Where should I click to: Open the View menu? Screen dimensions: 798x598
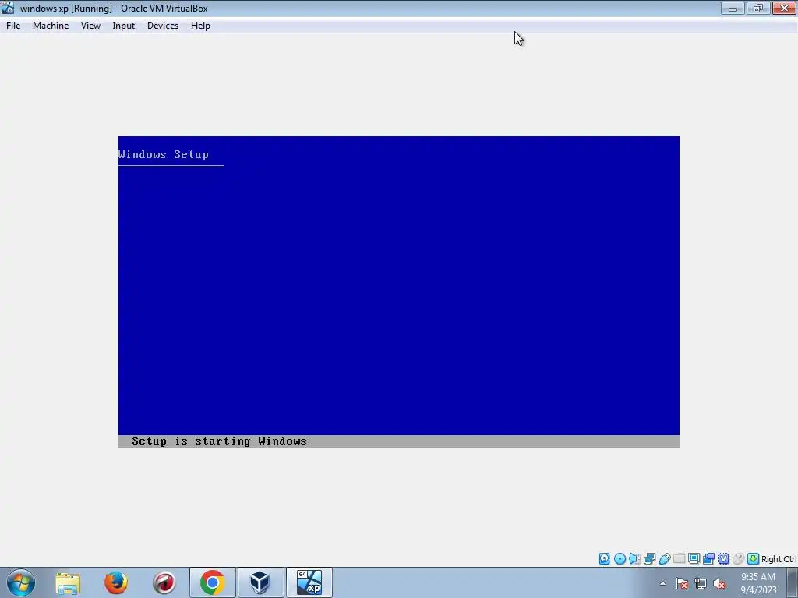[90, 26]
